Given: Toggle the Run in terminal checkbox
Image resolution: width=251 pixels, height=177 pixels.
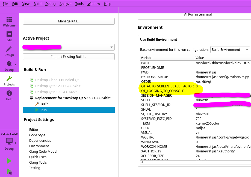Looking at the screenshot, I should point(185,14).
